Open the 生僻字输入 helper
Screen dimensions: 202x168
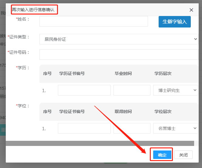(x=174, y=22)
